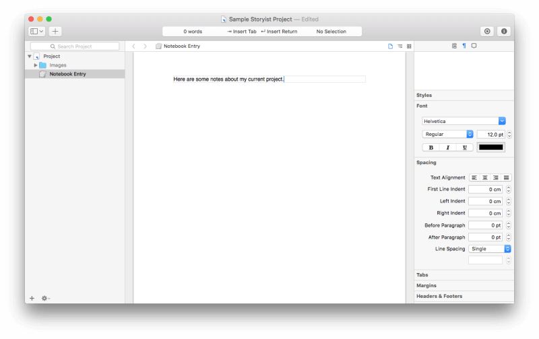Click the Search Project field
Image resolution: width=539 pixels, height=339 pixels.
tap(75, 46)
